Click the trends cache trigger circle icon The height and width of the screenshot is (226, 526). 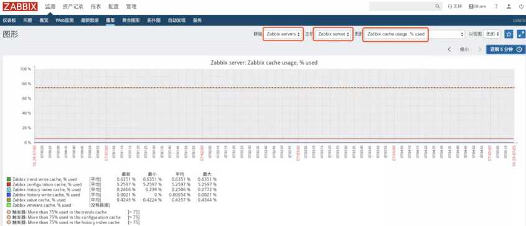pyautogui.click(x=9, y=212)
